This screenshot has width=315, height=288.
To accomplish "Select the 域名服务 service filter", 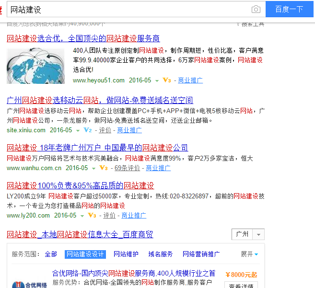I will point(161,254).
